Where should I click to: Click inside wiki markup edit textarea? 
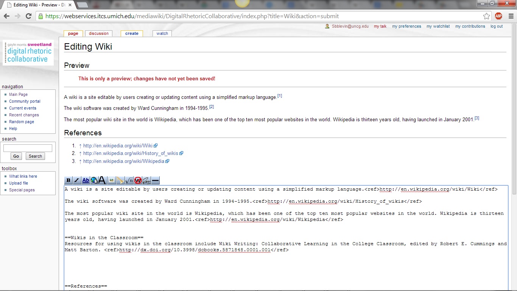286,238
